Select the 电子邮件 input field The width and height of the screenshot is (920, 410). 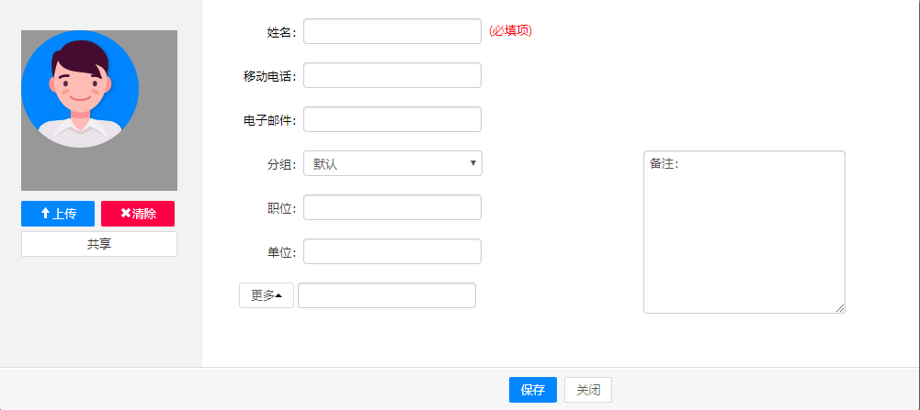pos(392,119)
